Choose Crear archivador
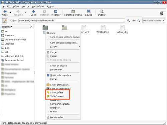 63,85
